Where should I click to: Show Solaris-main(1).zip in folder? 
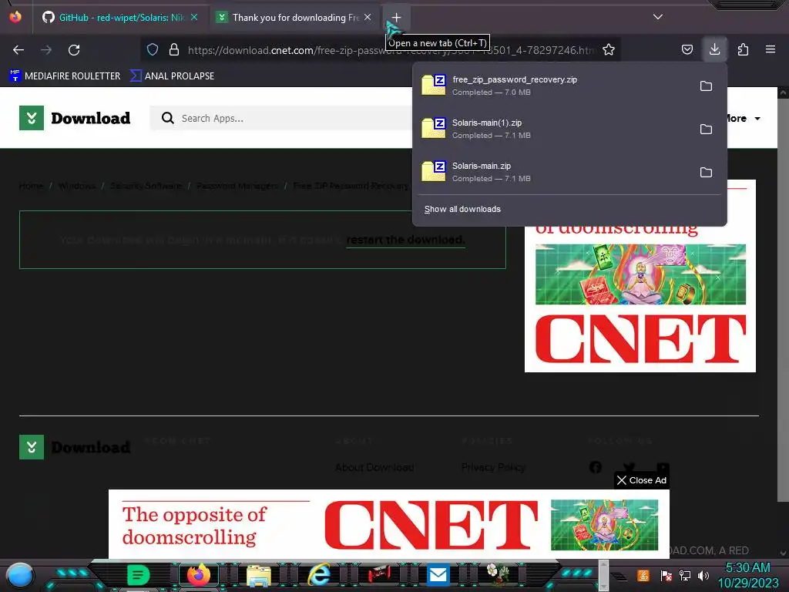point(706,129)
